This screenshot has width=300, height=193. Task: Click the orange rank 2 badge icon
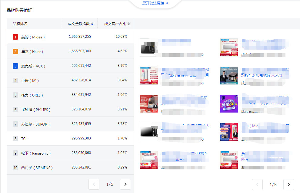pos(15,51)
